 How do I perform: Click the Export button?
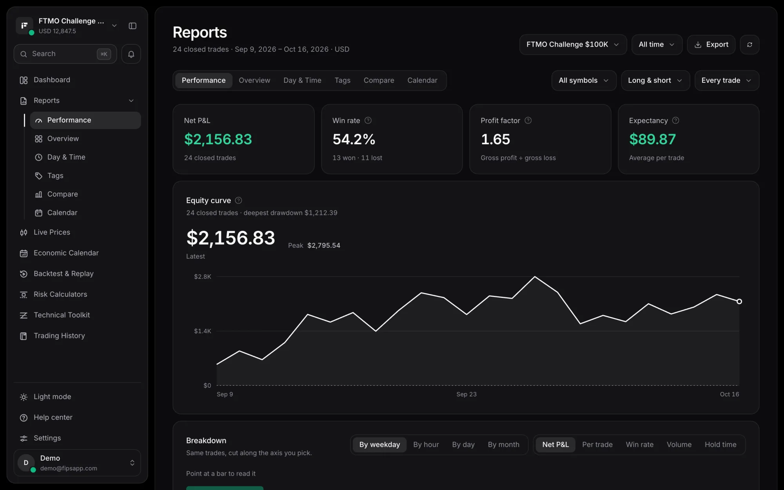(x=711, y=45)
